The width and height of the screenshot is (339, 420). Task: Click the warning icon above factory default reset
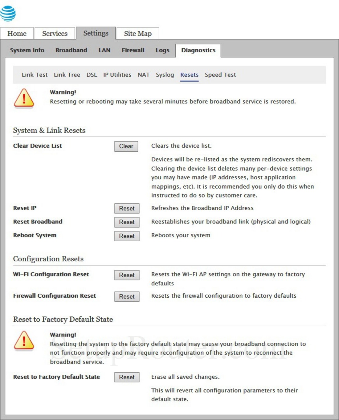(x=24, y=340)
